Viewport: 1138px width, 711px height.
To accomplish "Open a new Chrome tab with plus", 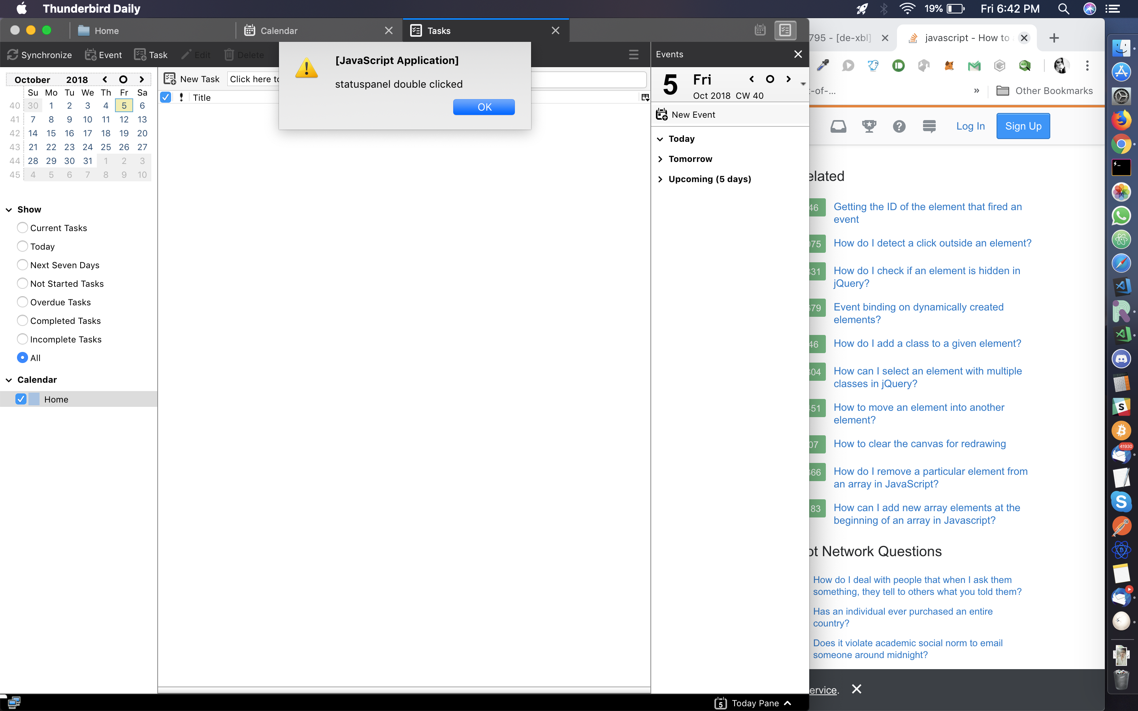I will (1054, 38).
